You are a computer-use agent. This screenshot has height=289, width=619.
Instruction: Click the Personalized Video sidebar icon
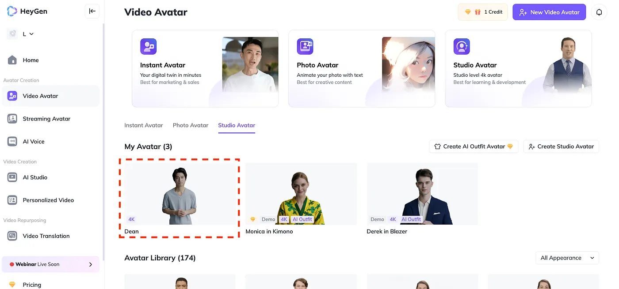(12, 200)
